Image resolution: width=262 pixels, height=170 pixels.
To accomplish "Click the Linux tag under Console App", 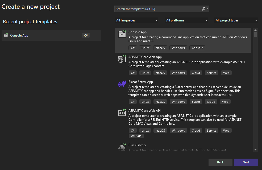I will [145, 48].
